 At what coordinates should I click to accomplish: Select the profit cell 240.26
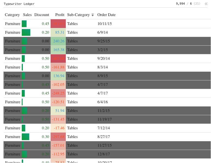click(58, 41)
